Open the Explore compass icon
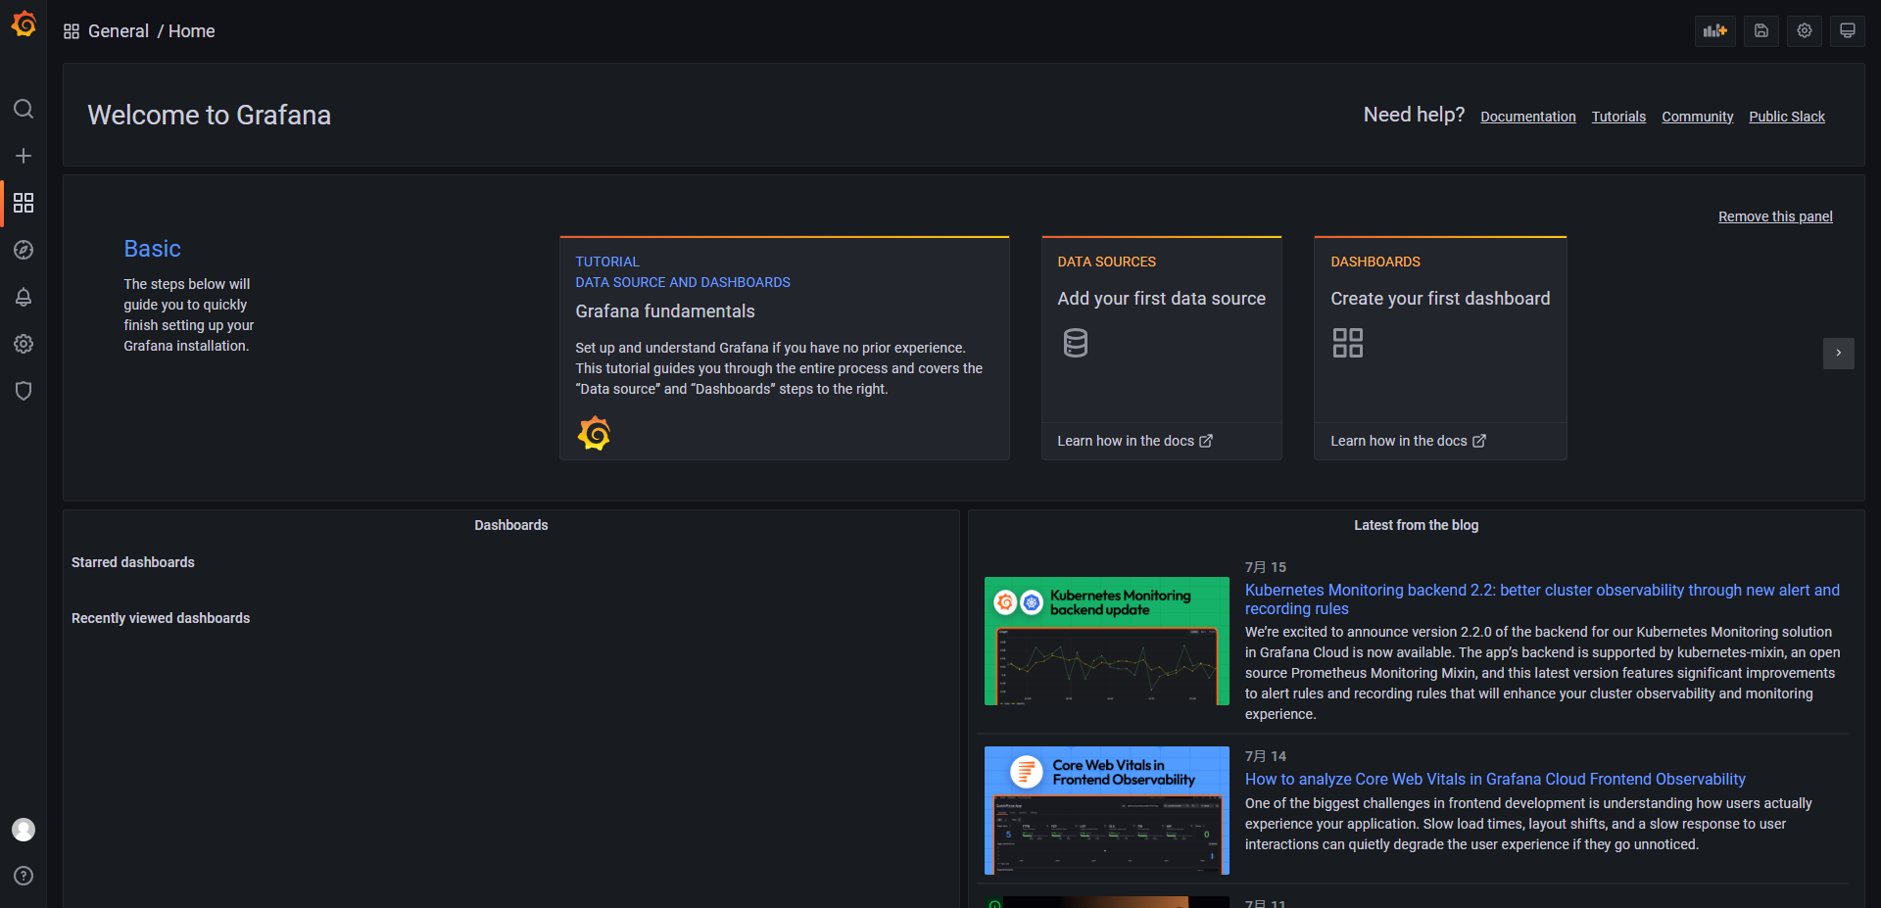 click(x=24, y=250)
